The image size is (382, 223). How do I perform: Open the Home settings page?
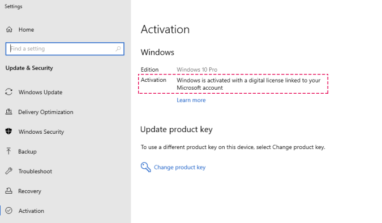[x=26, y=29]
